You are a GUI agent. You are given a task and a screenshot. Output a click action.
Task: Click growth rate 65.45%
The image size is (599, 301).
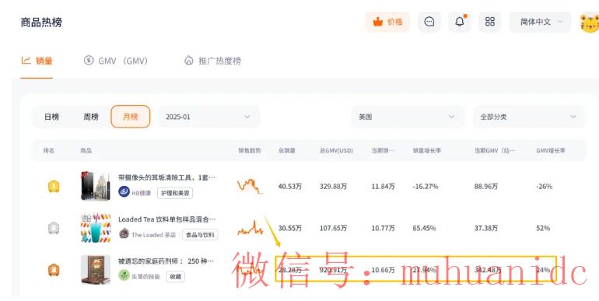coord(425,228)
